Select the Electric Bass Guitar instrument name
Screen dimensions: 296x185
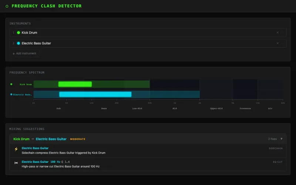tap(36, 43)
